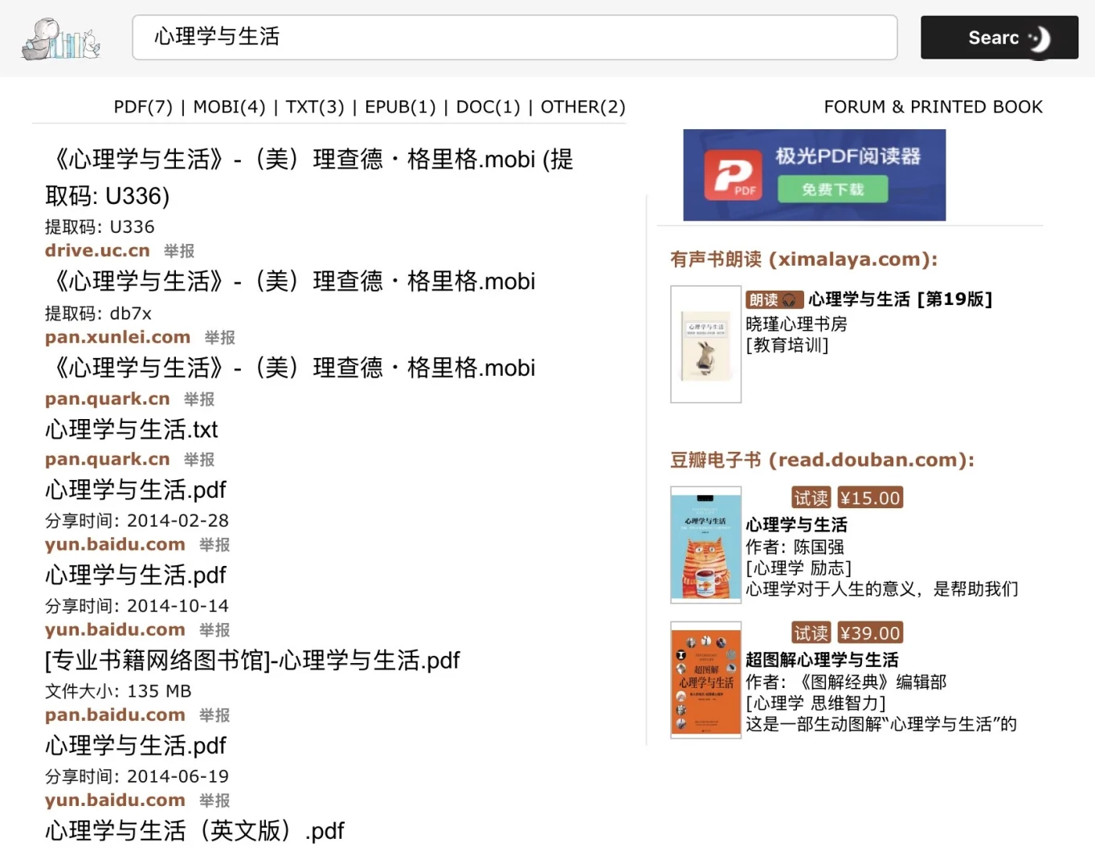Open yun.baidu.com link under 2014-06-19
The image size is (1095, 867).
click(115, 800)
